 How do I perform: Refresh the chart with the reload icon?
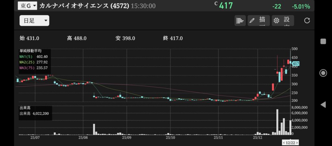pyautogui.click(x=307, y=20)
